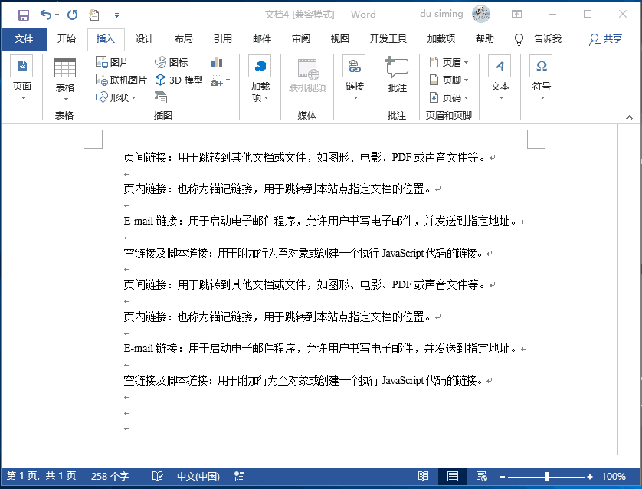Switch to Read Mode view
This screenshot has width=642, height=489.
tap(423, 476)
